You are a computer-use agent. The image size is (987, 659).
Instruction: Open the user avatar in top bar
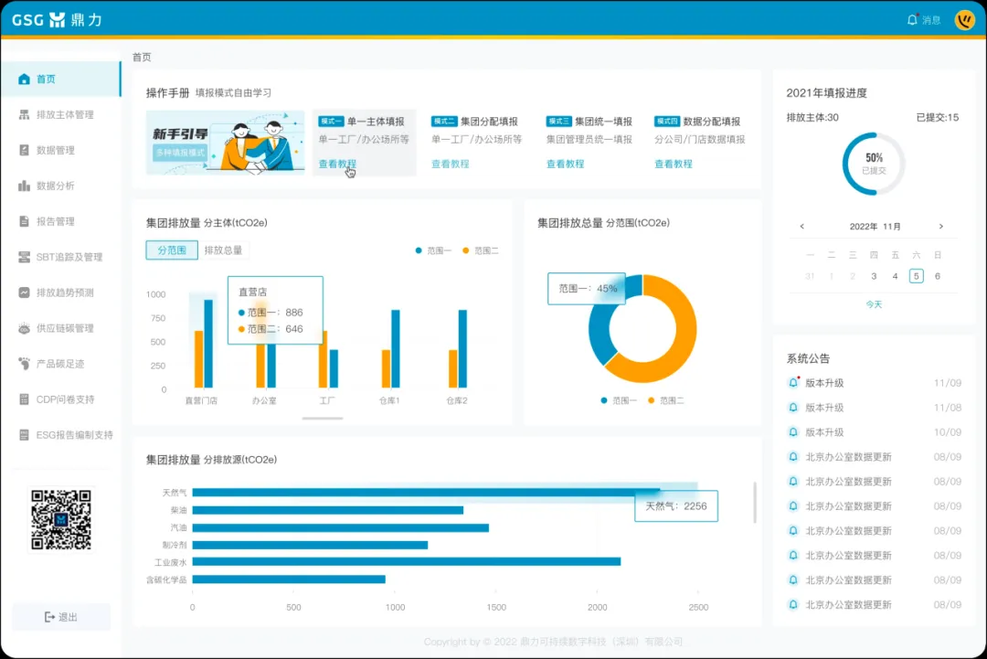[x=964, y=20]
